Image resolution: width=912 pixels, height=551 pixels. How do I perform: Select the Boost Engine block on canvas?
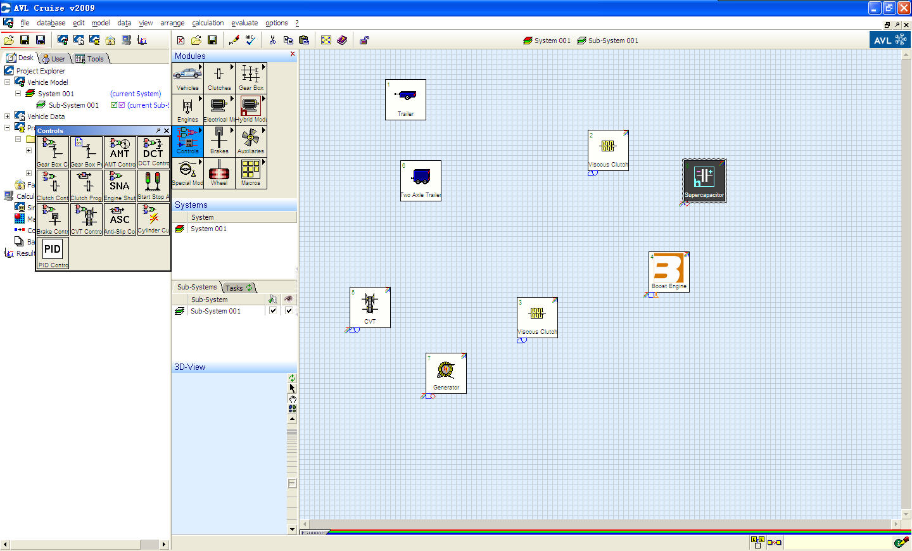coord(669,272)
